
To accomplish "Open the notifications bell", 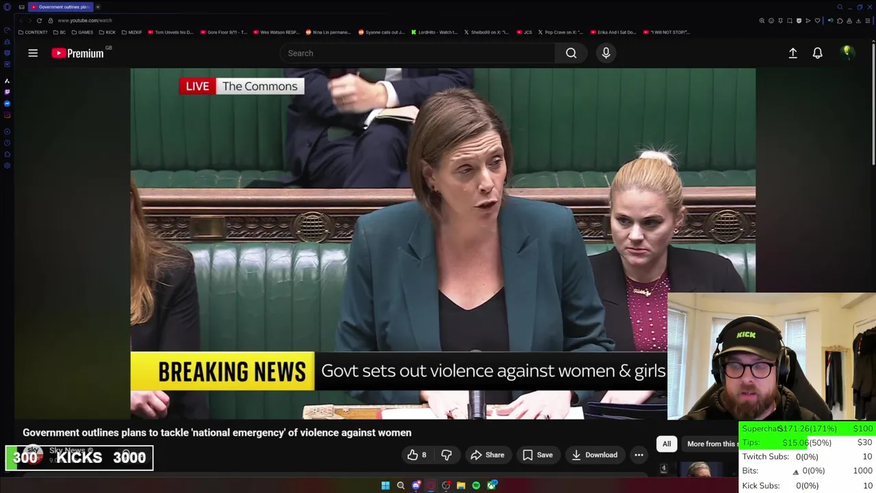I will (x=817, y=53).
